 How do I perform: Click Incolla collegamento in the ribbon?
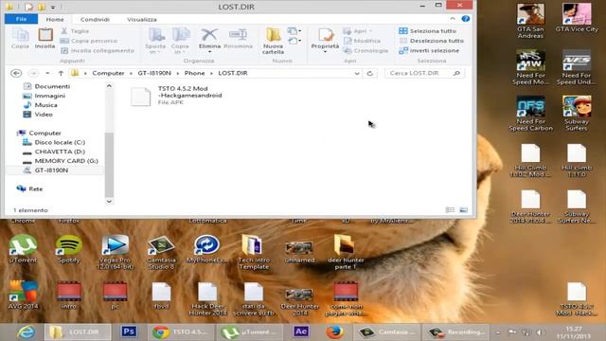[98, 50]
